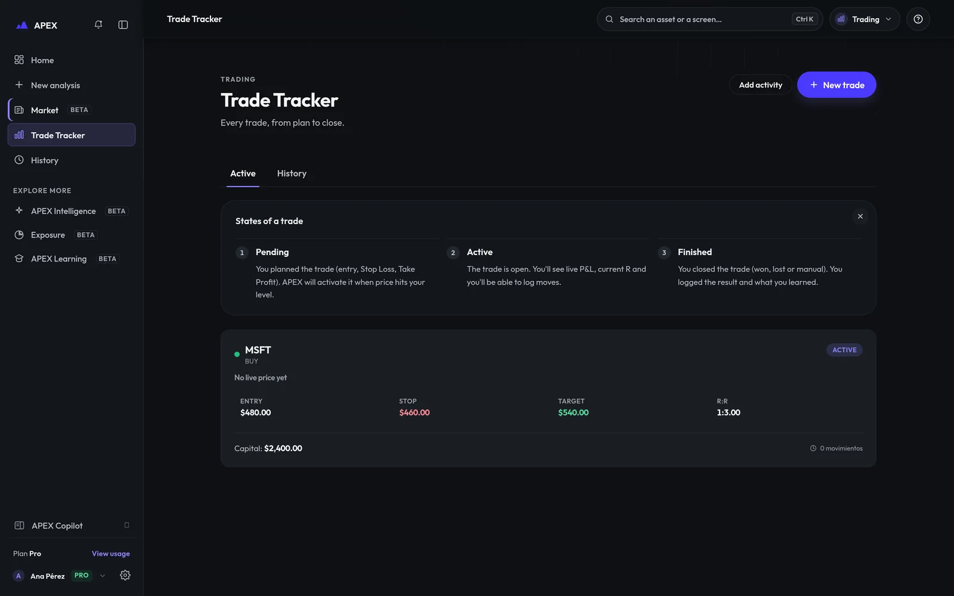Open Exposure pie chart item

point(72,235)
